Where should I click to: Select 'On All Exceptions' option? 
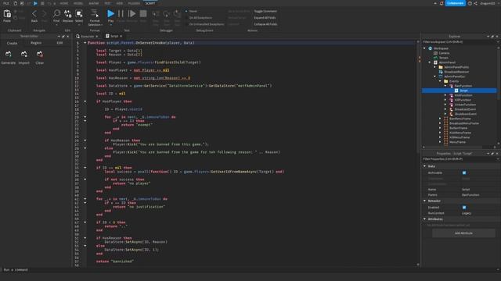(200, 17)
